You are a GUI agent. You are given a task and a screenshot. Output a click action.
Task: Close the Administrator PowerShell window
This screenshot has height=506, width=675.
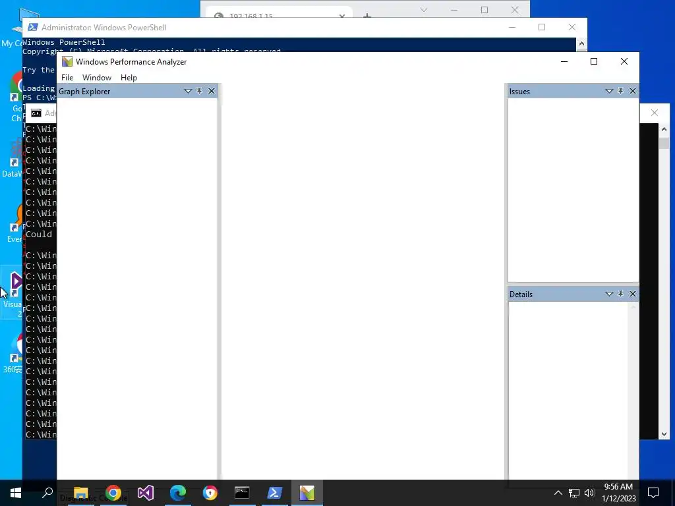pos(572,27)
